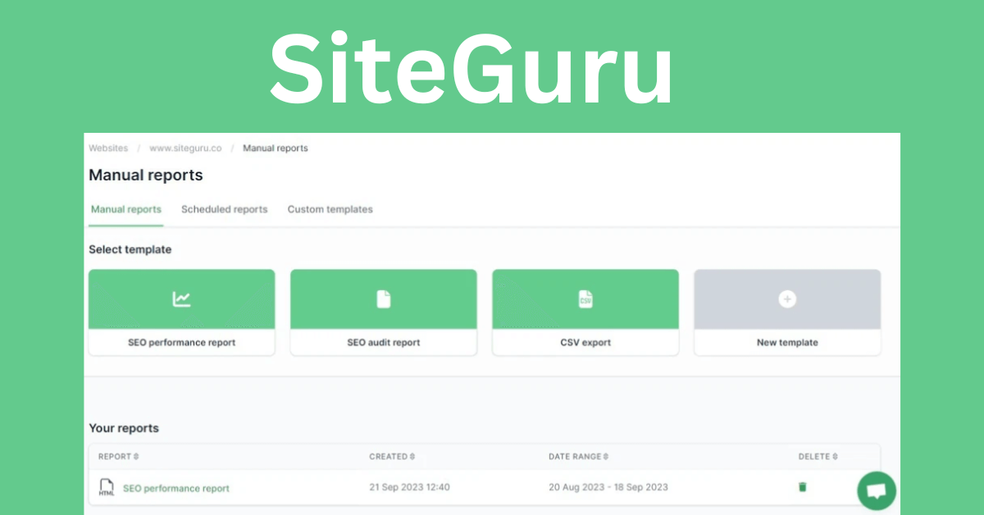
Task: Open the Custom templates tab
Action: 330,209
